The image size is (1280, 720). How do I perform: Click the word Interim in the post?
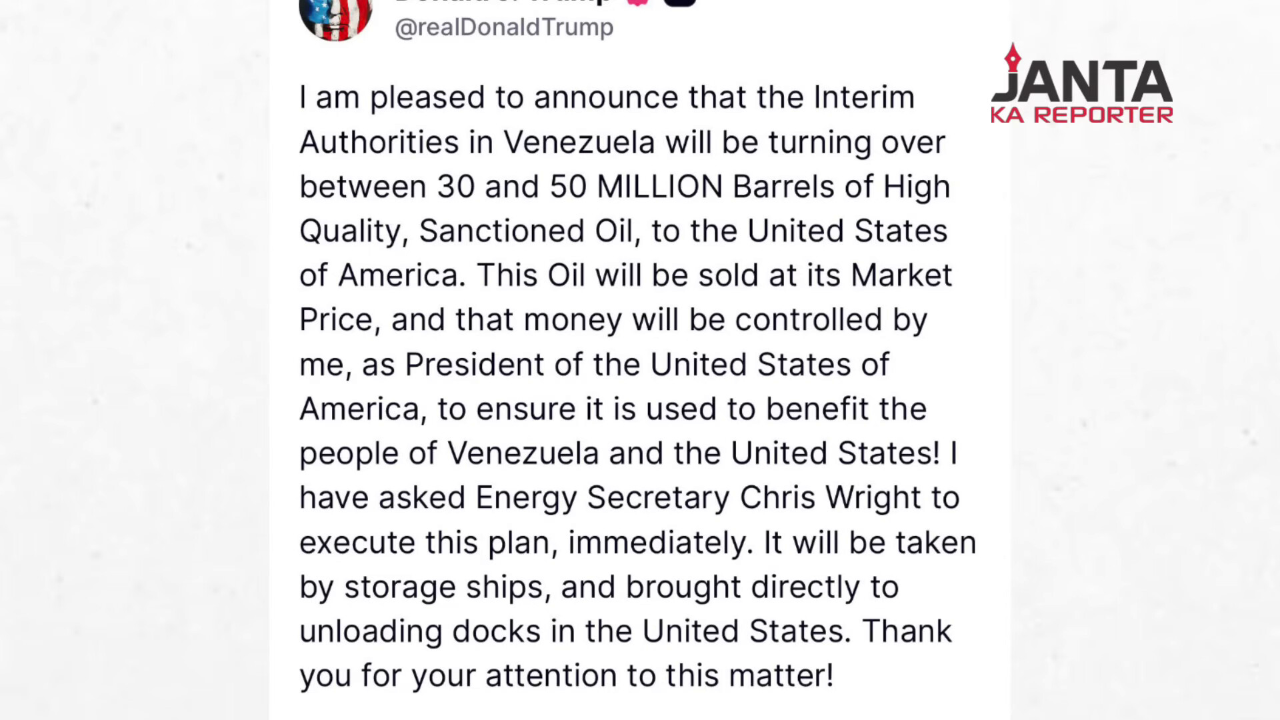[x=863, y=98]
